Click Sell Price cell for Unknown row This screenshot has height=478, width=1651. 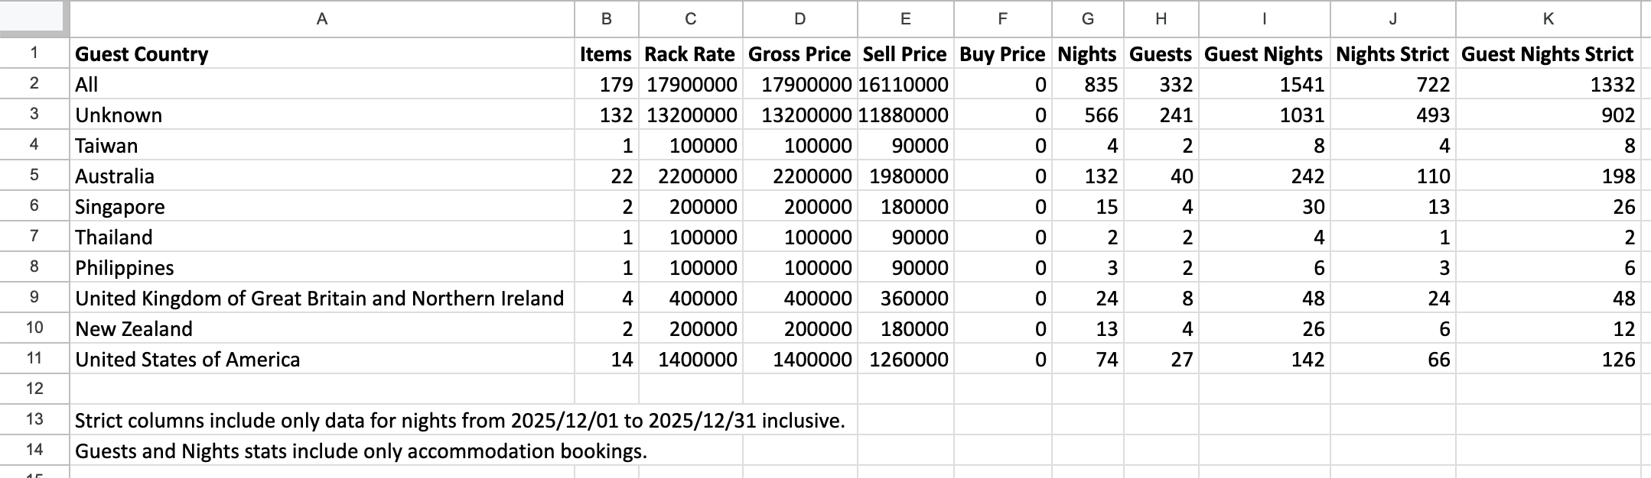[x=904, y=115]
